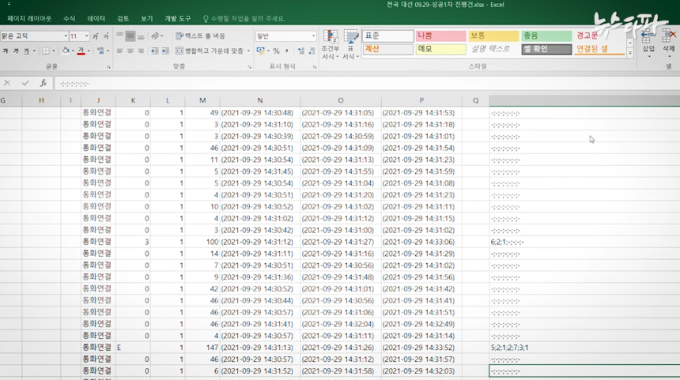
Task: Open the font size dropdown showing 11
Action: [x=86, y=36]
